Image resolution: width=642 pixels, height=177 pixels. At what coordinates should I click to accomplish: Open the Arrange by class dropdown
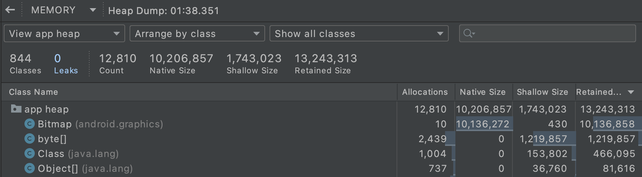point(197,34)
